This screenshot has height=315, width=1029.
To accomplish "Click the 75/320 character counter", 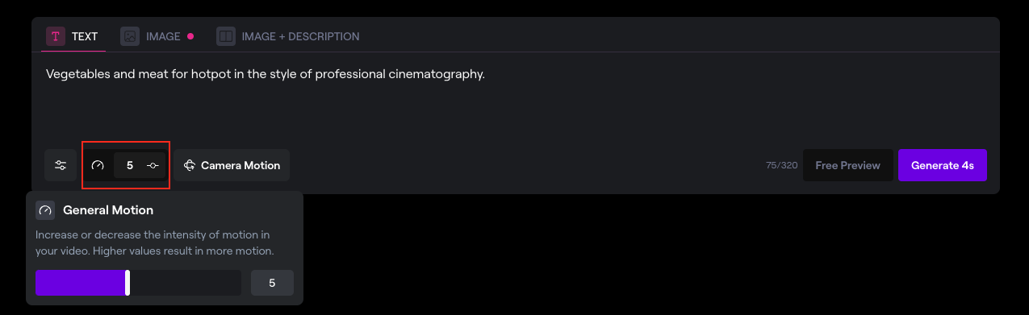I will (x=781, y=165).
